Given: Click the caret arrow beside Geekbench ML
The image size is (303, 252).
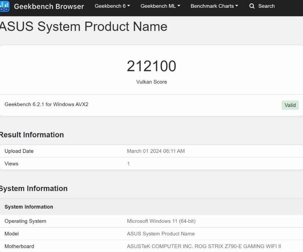Looking at the screenshot, I should [x=179, y=6].
